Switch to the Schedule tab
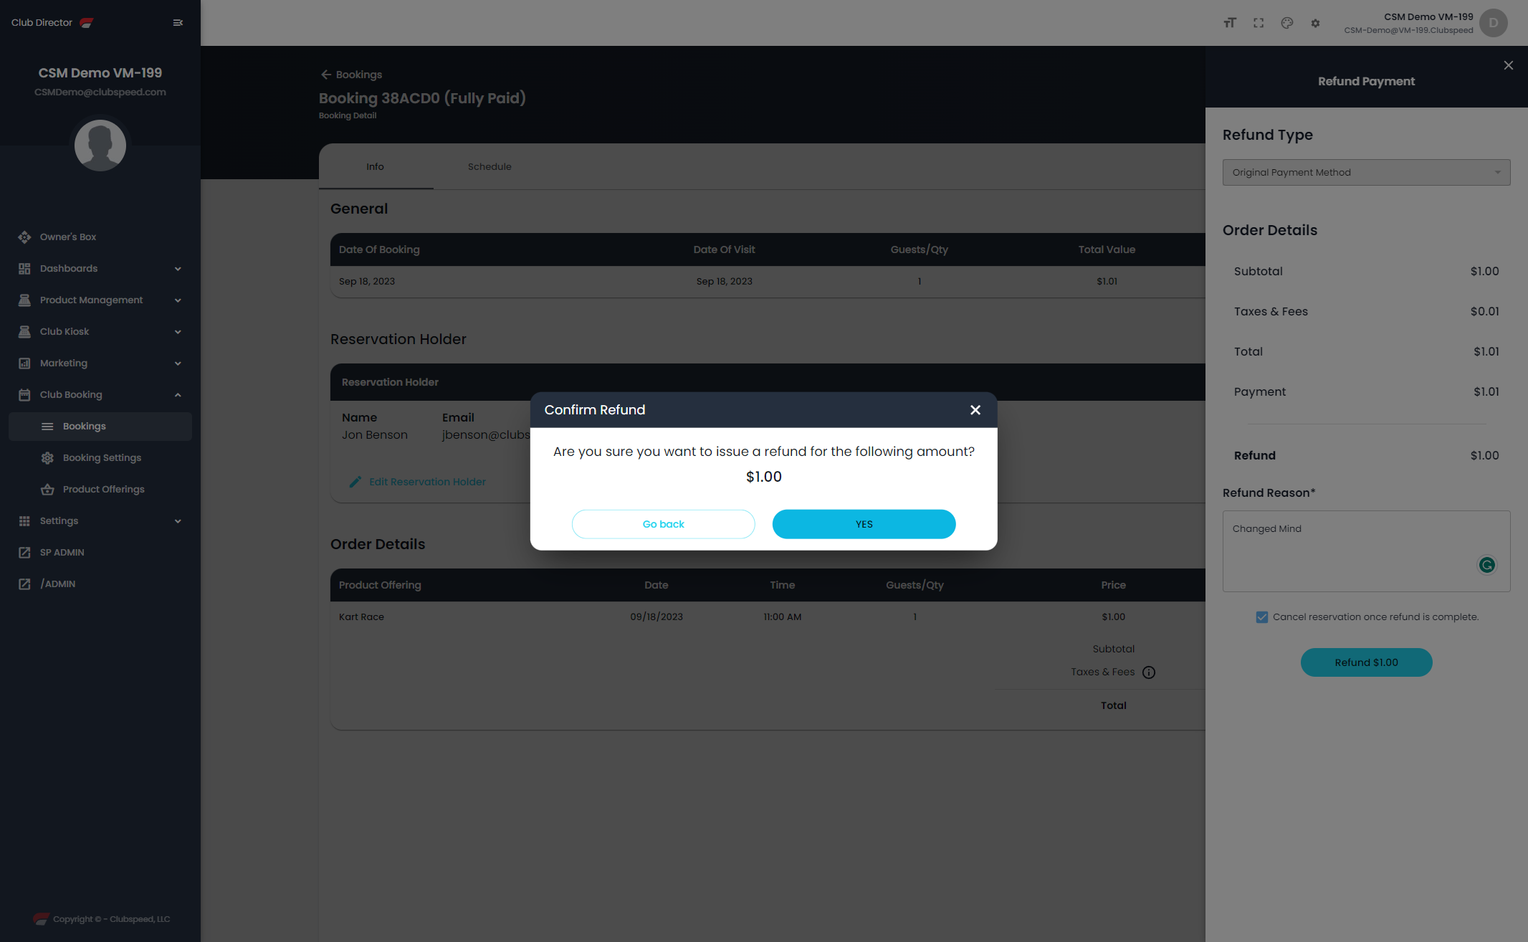This screenshot has width=1528, height=942. 490,166
